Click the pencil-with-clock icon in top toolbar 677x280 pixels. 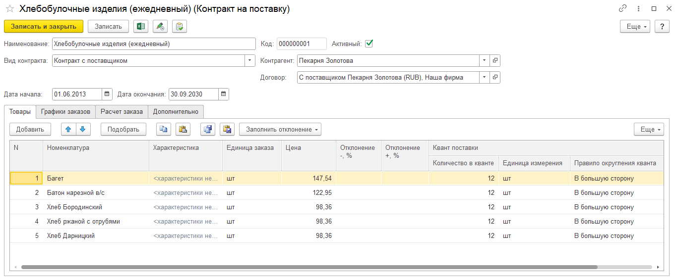click(160, 27)
